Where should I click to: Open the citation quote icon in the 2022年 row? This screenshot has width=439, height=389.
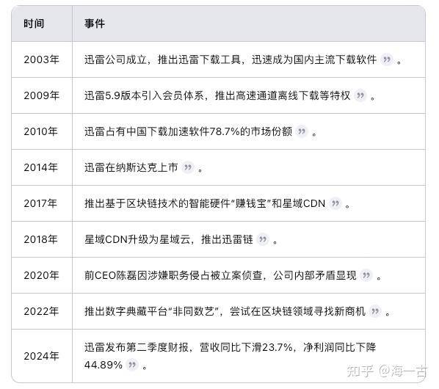pos(375,311)
